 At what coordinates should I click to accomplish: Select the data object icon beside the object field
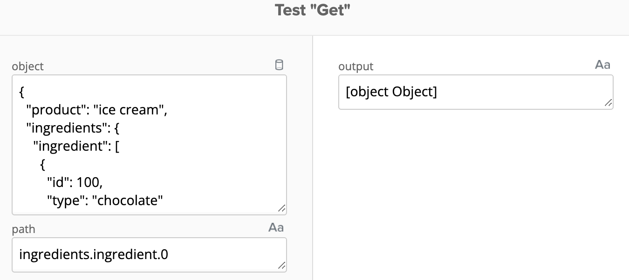pos(279,65)
